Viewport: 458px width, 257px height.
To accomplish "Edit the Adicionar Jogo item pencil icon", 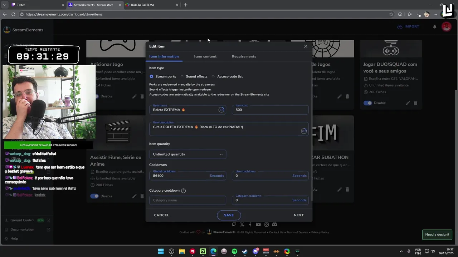I will coord(135,96).
